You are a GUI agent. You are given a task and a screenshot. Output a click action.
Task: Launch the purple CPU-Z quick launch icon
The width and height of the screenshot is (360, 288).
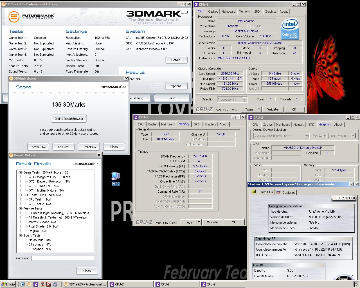tap(35, 284)
